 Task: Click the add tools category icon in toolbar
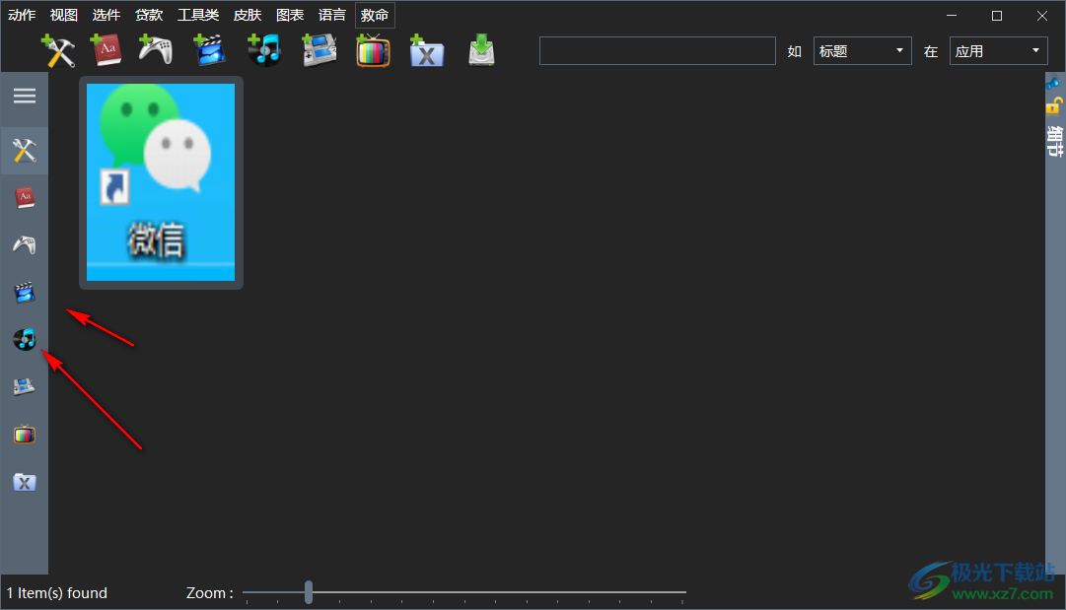click(x=58, y=50)
